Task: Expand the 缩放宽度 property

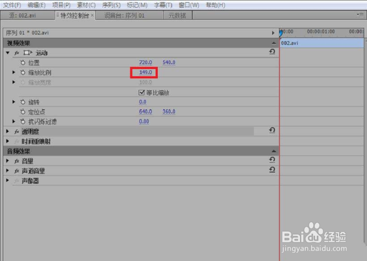Action: coord(14,82)
